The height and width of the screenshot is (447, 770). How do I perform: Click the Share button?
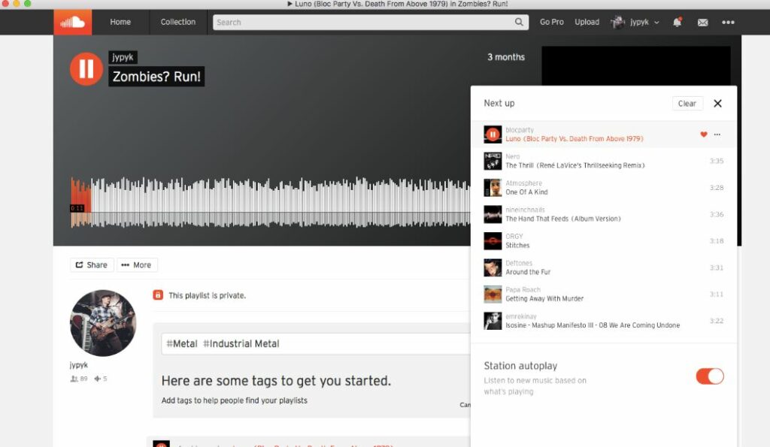coord(92,265)
